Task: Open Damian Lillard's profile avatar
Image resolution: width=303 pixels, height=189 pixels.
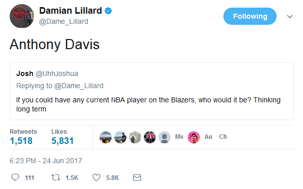Action: click(x=22, y=16)
